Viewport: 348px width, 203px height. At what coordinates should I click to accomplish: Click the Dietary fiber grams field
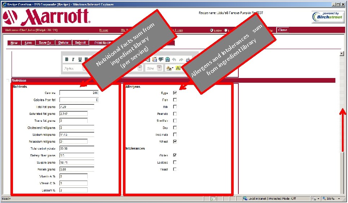77,155
